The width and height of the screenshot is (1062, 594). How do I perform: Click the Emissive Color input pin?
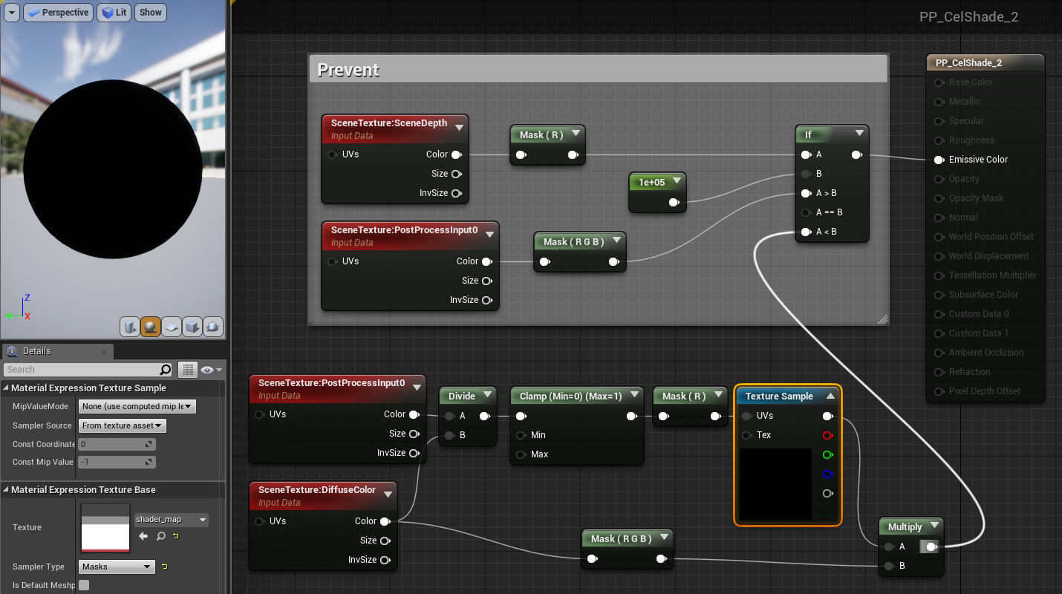tap(939, 160)
